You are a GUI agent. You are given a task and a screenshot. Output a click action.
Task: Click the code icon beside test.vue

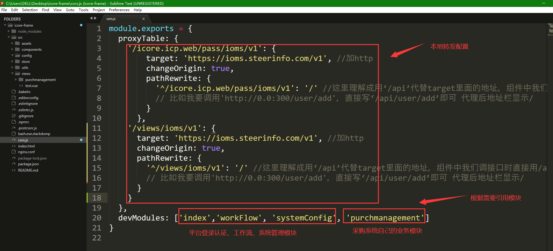(x=21, y=86)
